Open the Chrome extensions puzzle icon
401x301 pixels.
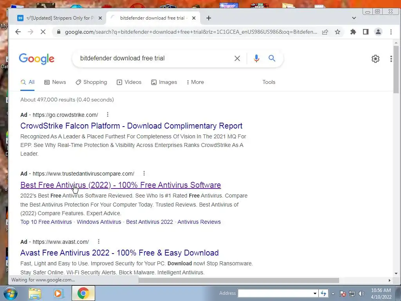point(353,32)
